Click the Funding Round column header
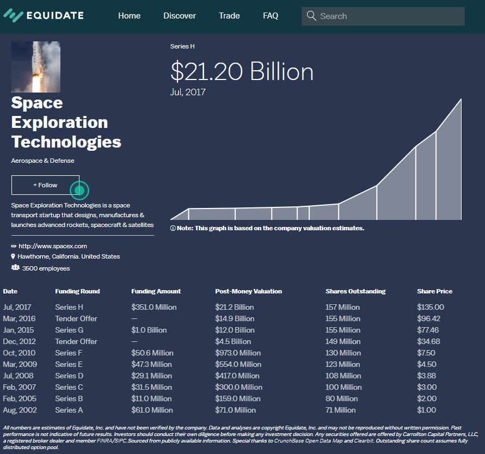The width and height of the screenshot is (485, 454). point(77,291)
